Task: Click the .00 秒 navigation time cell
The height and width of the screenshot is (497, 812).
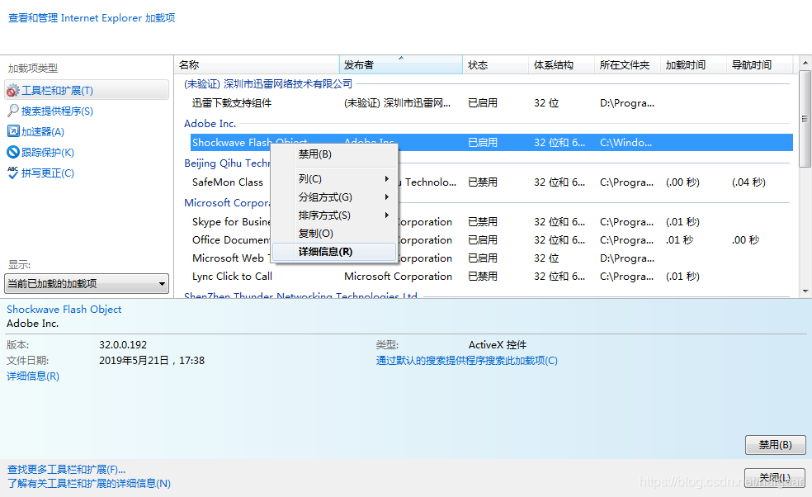Action: pyautogui.click(x=746, y=240)
